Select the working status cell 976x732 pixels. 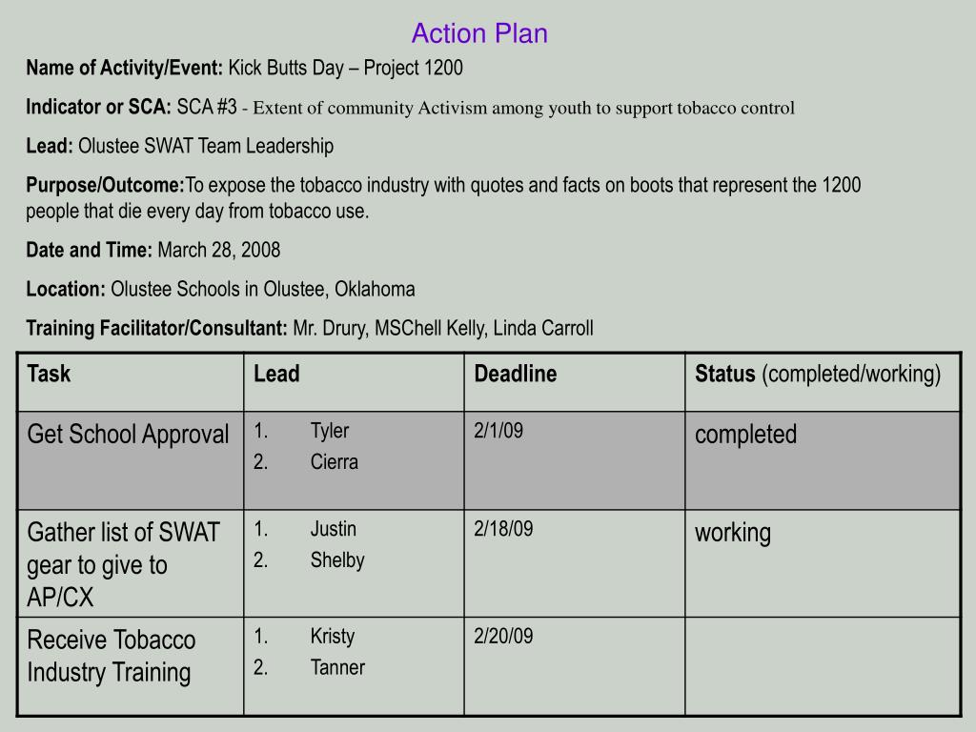[x=733, y=533]
